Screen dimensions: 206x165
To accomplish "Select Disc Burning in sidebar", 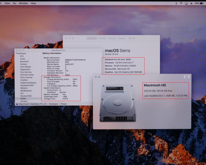I will tap(26, 72).
